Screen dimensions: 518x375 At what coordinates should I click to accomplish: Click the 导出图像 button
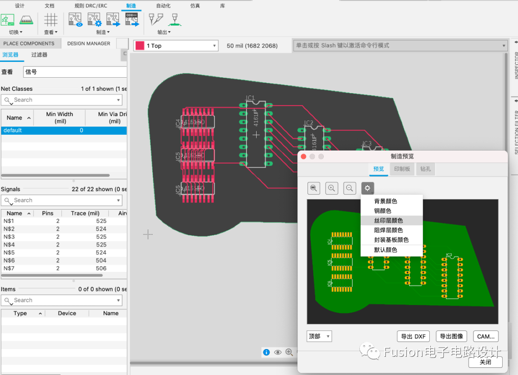point(452,336)
